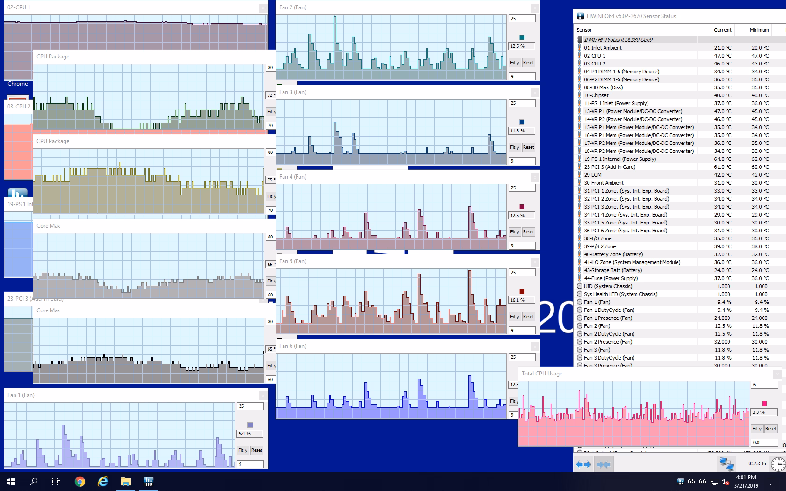The width and height of the screenshot is (786, 491).
Task: Click Fit y on the Fan 4 graph
Action: click(x=515, y=232)
